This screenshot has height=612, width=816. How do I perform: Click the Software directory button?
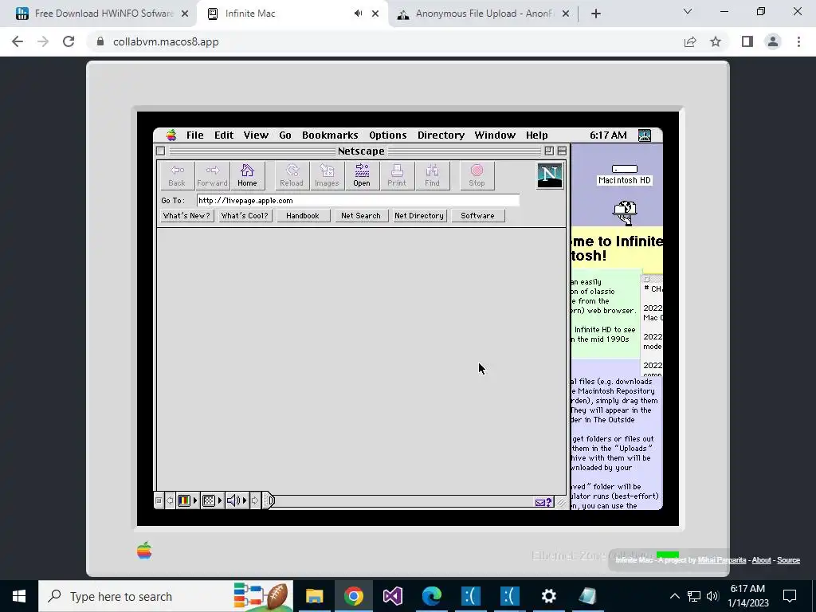click(x=477, y=215)
